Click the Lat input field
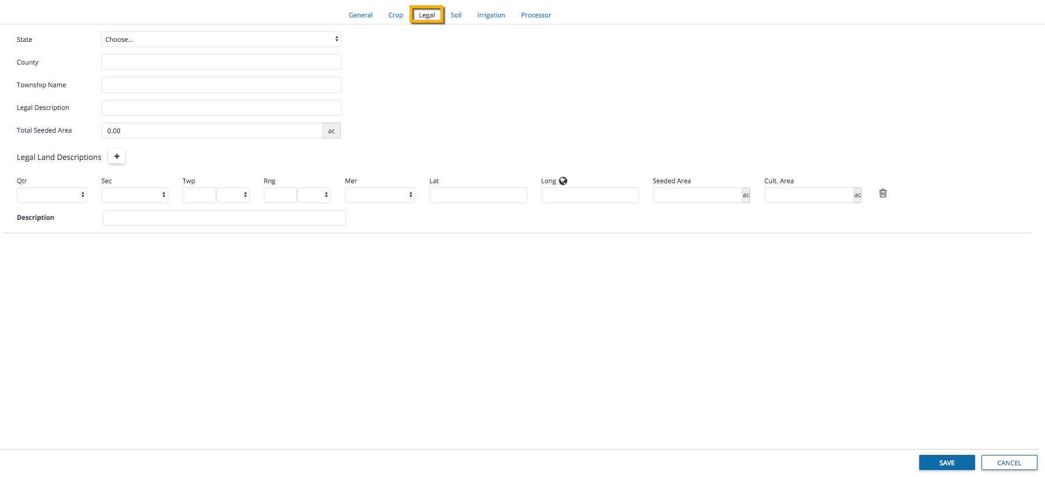The height and width of the screenshot is (477, 1045). pos(478,195)
